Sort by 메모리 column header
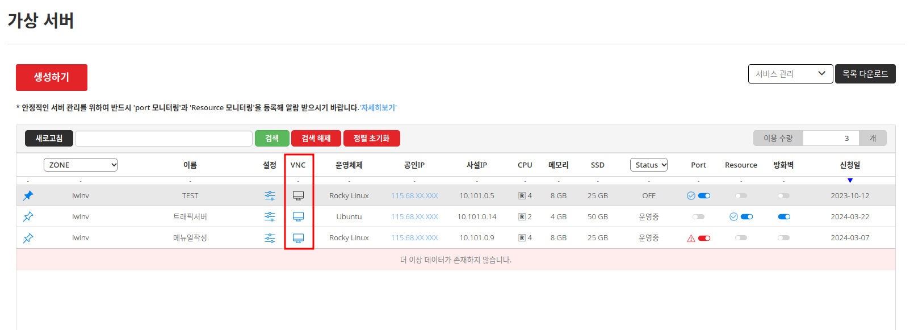The height and width of the screenshot is (330, 910). (559, 165)
